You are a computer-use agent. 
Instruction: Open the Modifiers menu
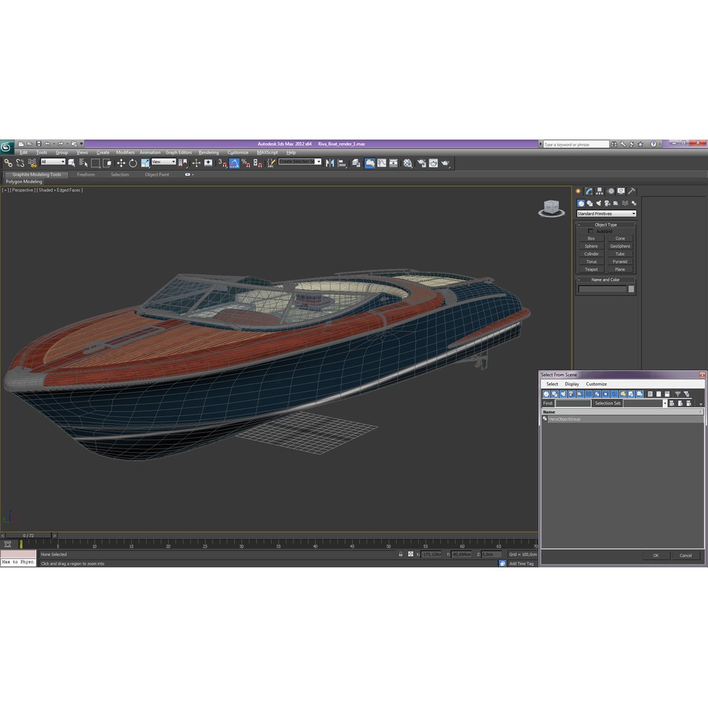125,153
